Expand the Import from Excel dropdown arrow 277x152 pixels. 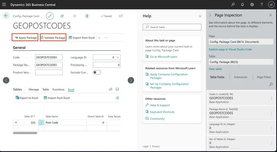pos(99,38)
